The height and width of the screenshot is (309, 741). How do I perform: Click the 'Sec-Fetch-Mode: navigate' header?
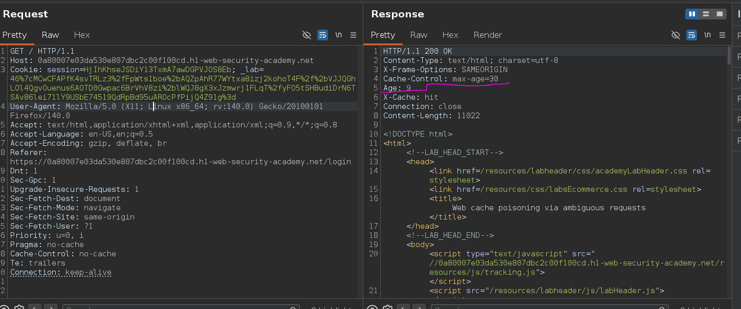(x=66, y=208)
